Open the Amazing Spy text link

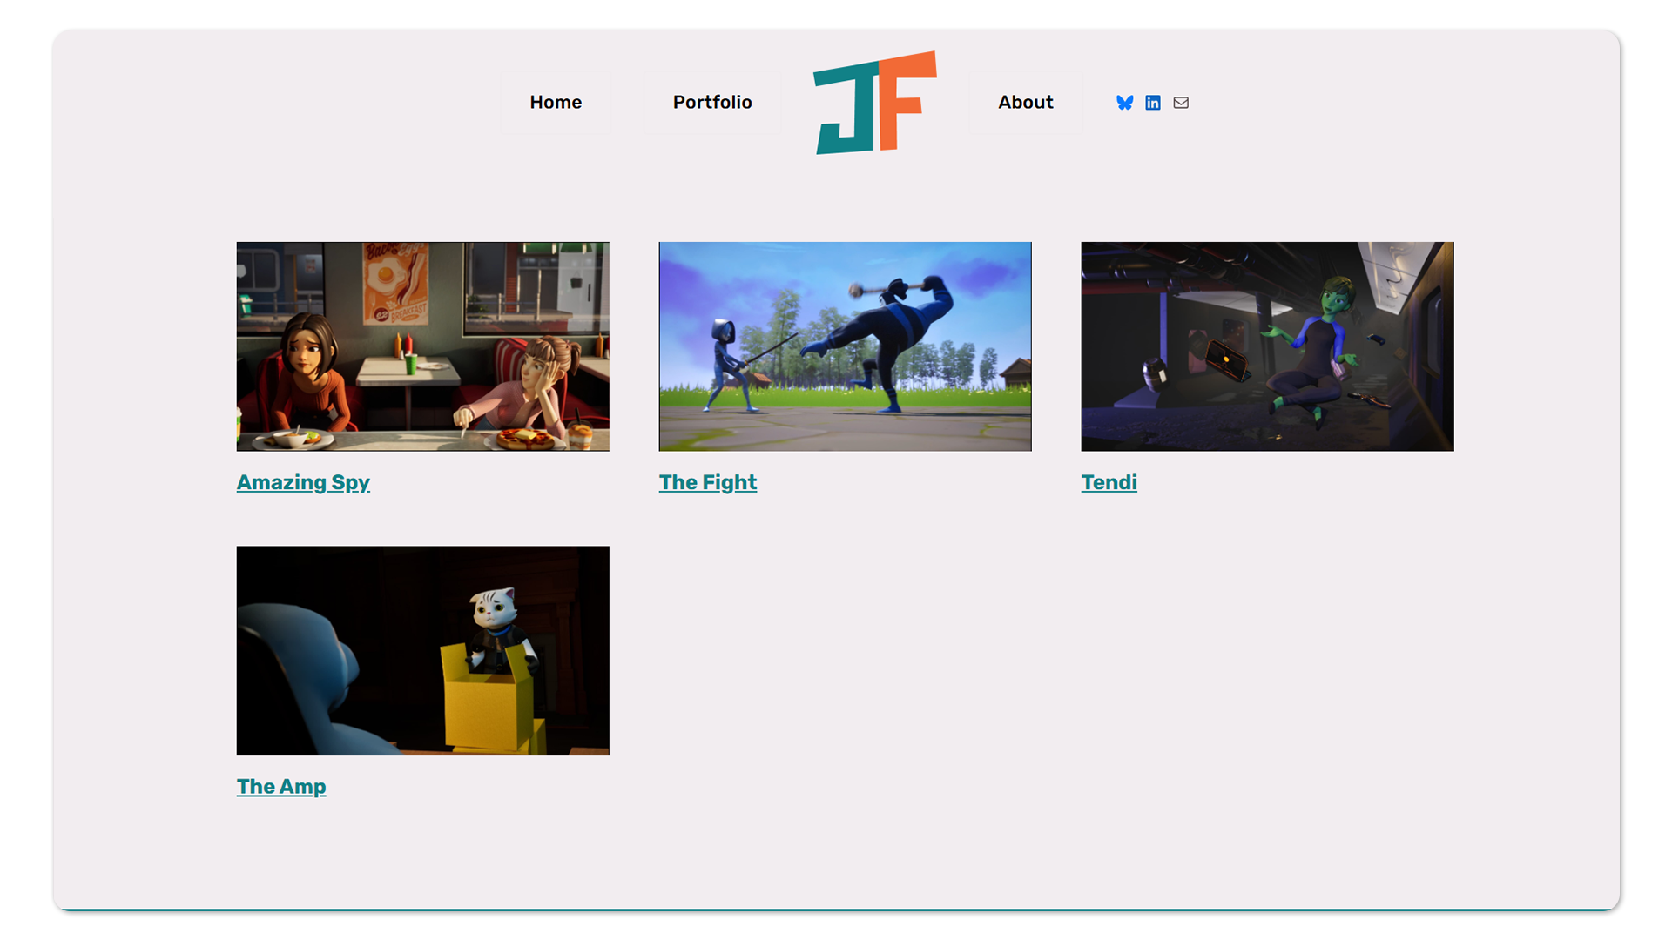coord(303,482)
